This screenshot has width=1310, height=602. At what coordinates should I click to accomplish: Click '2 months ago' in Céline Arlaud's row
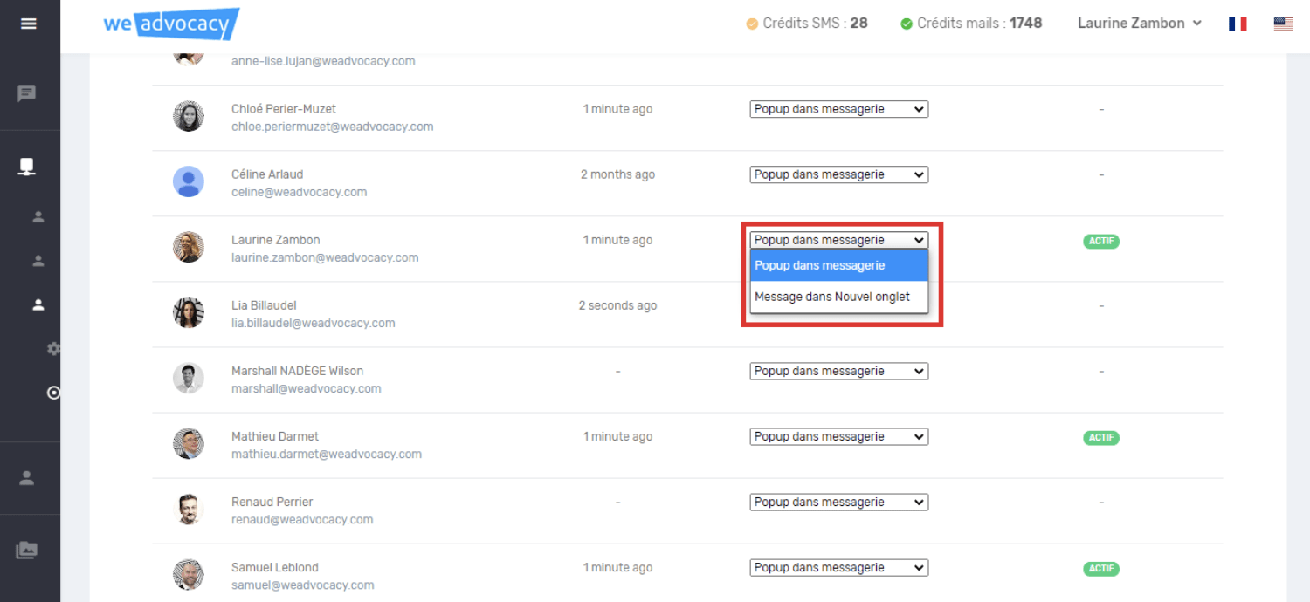(x=617, y=174)
